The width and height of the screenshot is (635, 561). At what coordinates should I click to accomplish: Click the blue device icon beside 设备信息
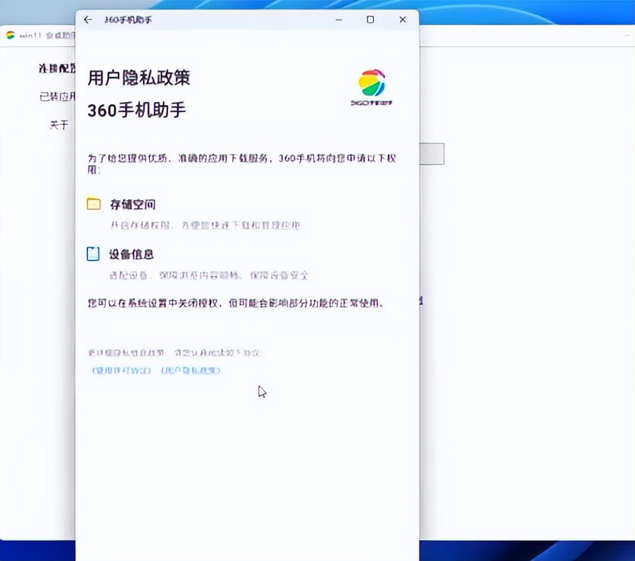point(93,254)
